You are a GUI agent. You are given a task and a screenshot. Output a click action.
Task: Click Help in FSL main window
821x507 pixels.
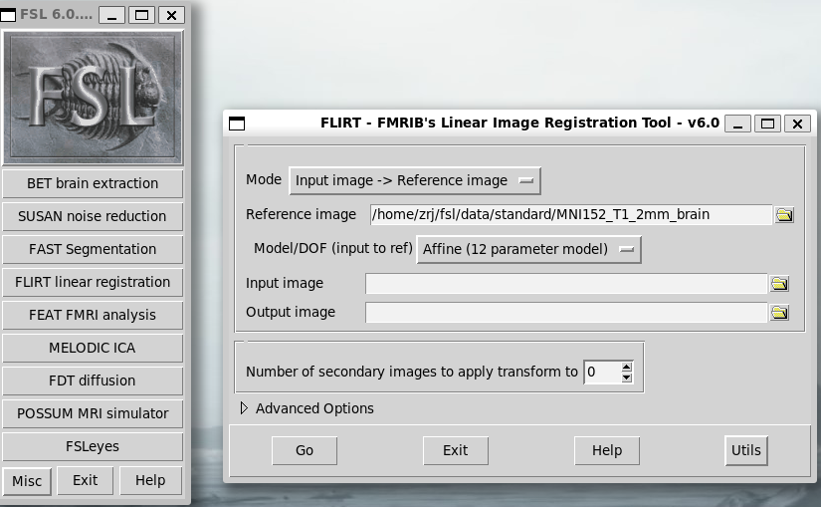[x=150, y=480]
